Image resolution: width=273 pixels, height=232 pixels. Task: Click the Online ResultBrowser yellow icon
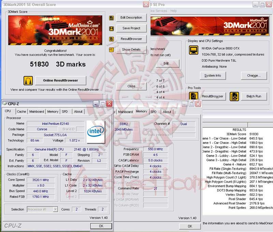tap(28, 81)
